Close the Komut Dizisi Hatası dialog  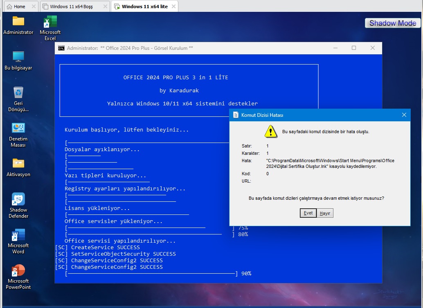[x=404, y=115]
